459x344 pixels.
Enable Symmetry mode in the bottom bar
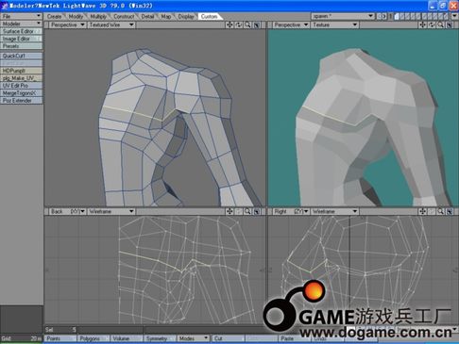point(159,338)
